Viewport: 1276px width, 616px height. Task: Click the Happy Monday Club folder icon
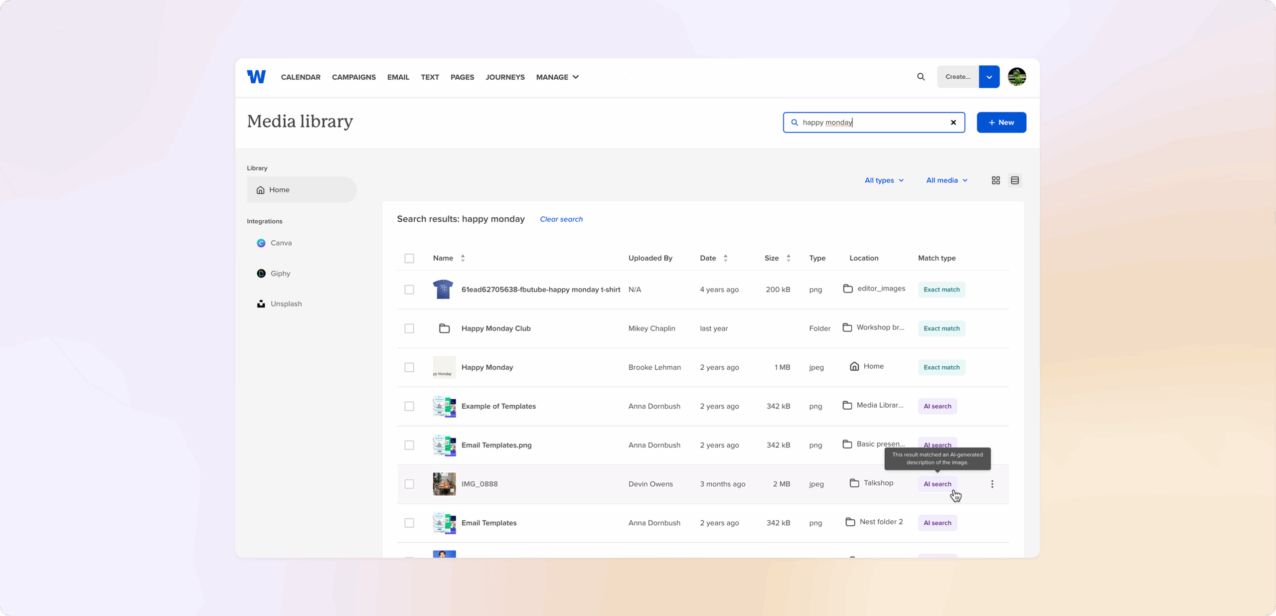pos(444,328)
